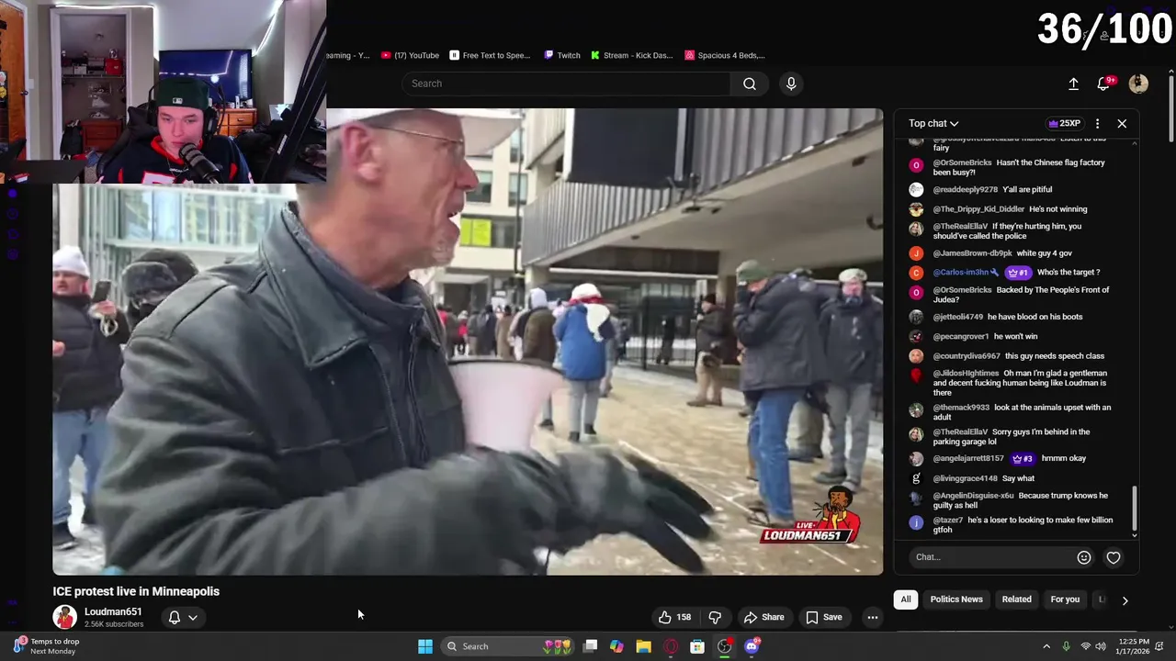The width and height of the screenshot is (1176, 661).
Task: Open OBS Studio taskbar icon
Action: [x=725, y=646]
